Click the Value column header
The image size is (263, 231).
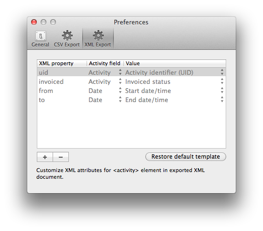coord(175,63)
